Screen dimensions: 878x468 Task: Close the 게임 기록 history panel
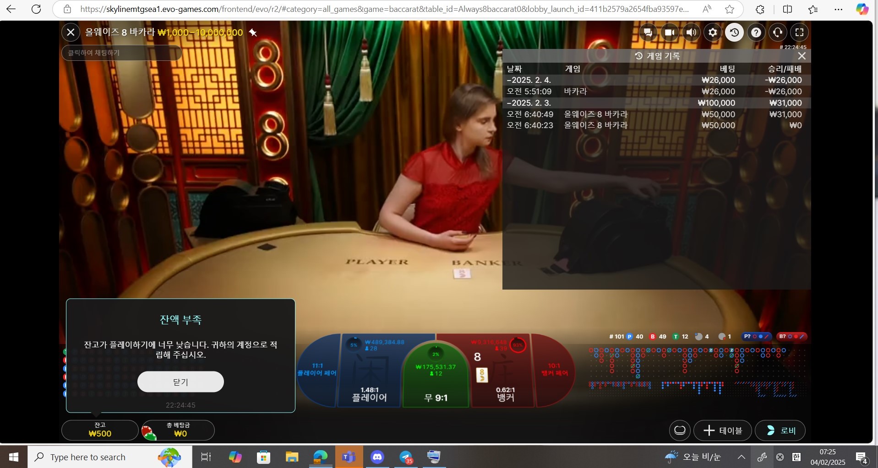[x=802, y=56]
